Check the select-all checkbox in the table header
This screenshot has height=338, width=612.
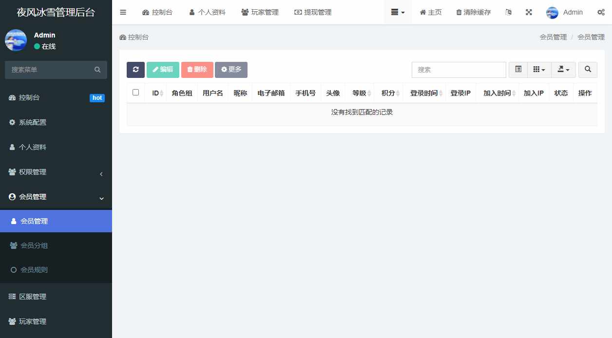point(135,93)
